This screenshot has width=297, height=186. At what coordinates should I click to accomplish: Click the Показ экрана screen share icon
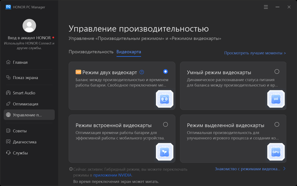coord(8,77)
